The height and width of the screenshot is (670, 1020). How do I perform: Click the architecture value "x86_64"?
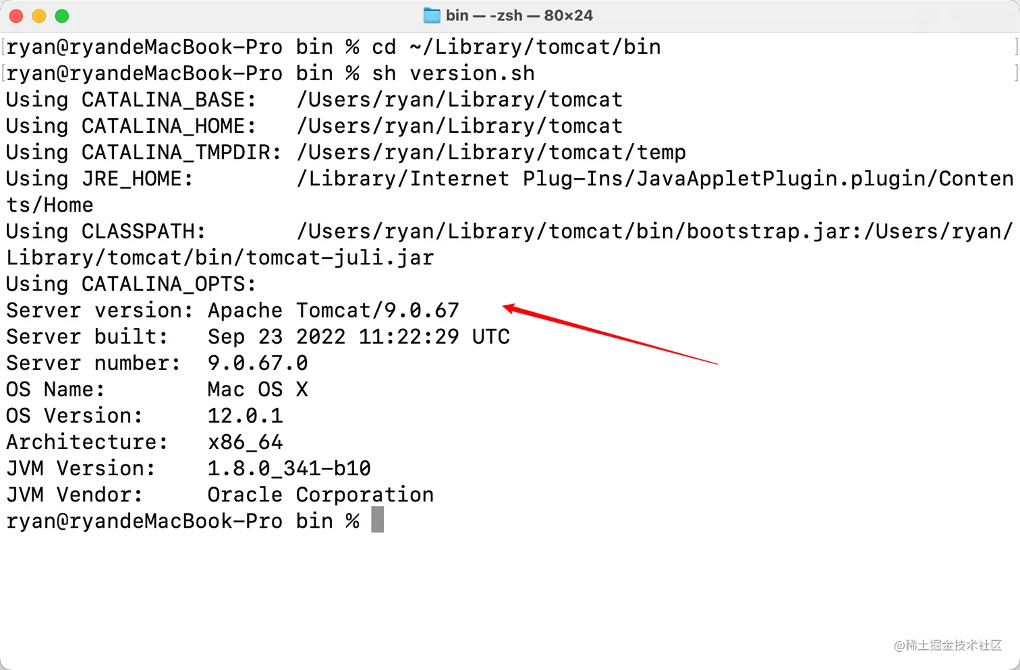coord(245,441)
